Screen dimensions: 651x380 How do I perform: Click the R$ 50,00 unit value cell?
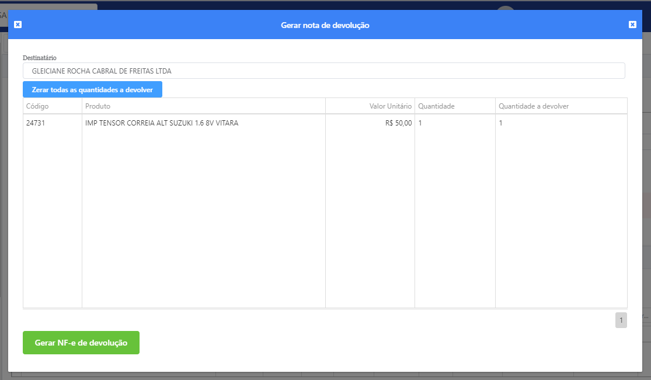(x=398, y=123)
